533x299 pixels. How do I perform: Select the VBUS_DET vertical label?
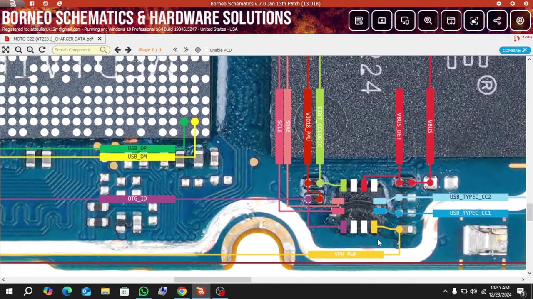click(x=399, y=126)
